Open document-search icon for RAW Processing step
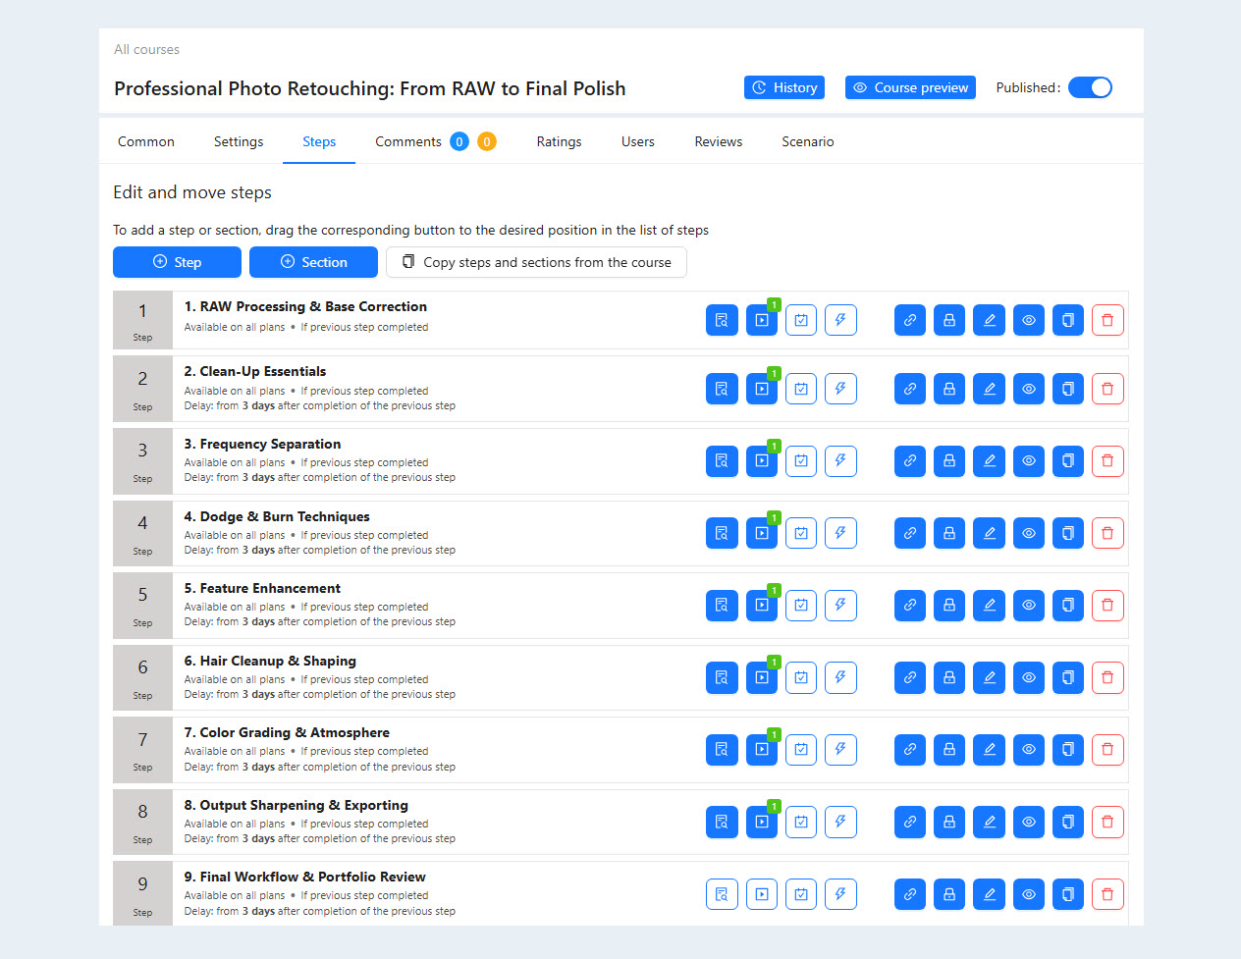Image resolution: width=1241 pixels, height=959 pixels. pyautogui.click(x=722, y=320)
